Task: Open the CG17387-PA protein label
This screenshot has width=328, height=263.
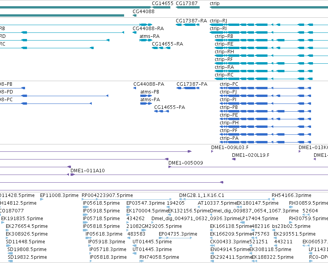Action: pos(192,84)
